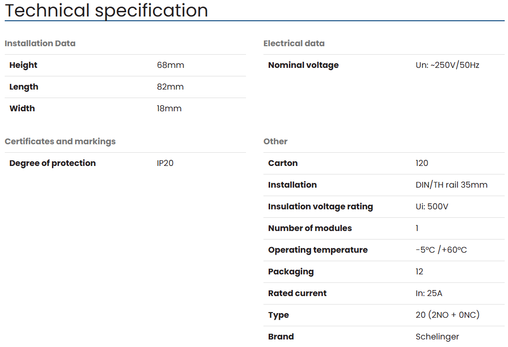
Task: Click the Nominal voltage label
Action: (x=303, y=65)
